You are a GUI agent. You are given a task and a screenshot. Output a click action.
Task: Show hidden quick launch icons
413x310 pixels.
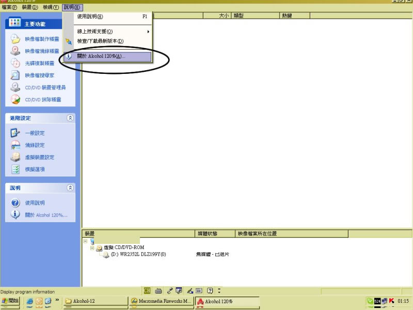click(x=57, y=300)
